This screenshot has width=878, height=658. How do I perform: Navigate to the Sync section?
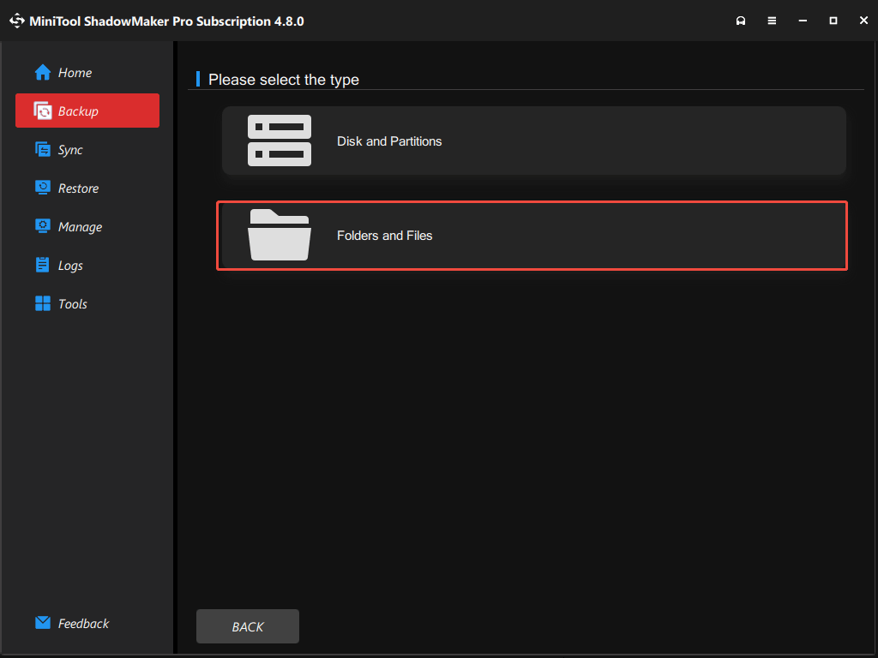[x=69, y=149]
